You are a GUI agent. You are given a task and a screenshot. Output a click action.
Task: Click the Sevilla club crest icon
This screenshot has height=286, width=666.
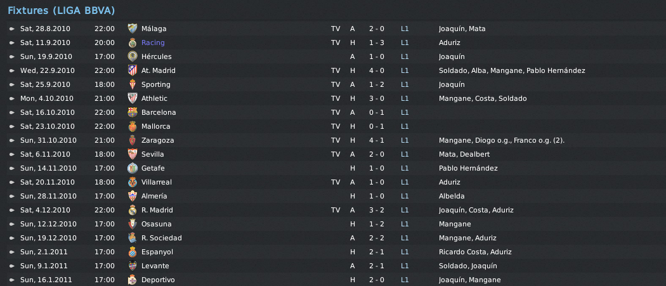133,154
